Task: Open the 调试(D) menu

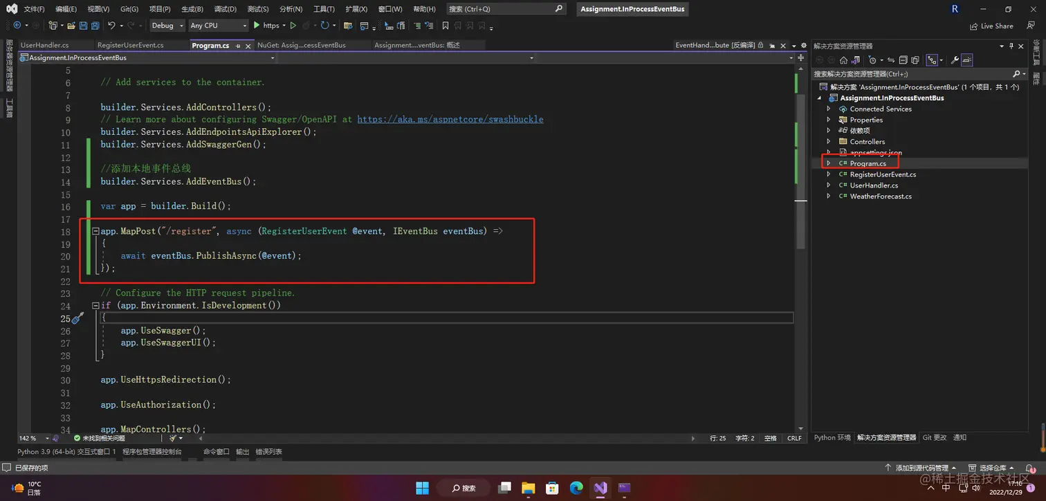Action: click(225, 9)
